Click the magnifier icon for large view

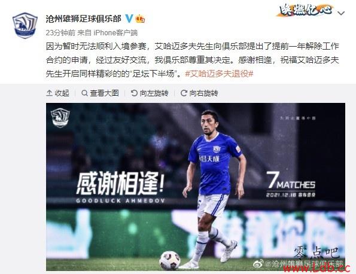click(84, 93)
